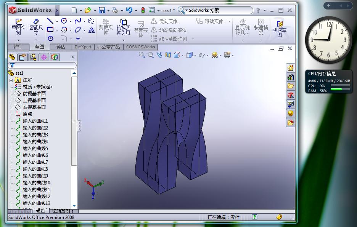Open File Explorer folder in task pane
The image size is (357, 227).
click(290, 86)
